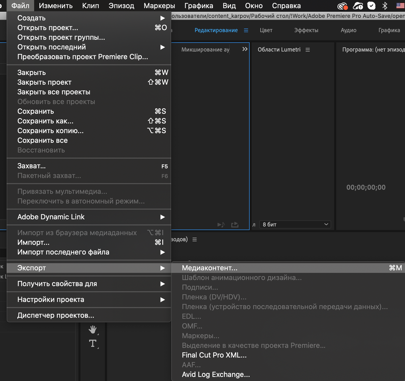The height and width of the screenshot is (381, 405).
Task: Expand the Создать submenu
Action: click(91, 18)
